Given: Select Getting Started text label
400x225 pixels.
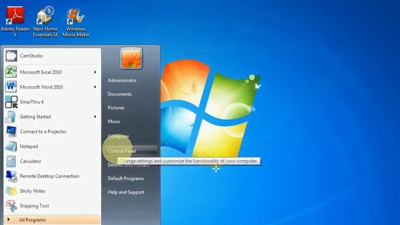Looking at the screenshot, I should 35,117.
